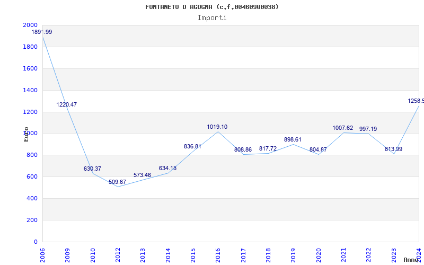Image resolution: width=424 pixels, height=265 pixels.
Task: Select the 1007.62 data label
Action: coord(342,128)
